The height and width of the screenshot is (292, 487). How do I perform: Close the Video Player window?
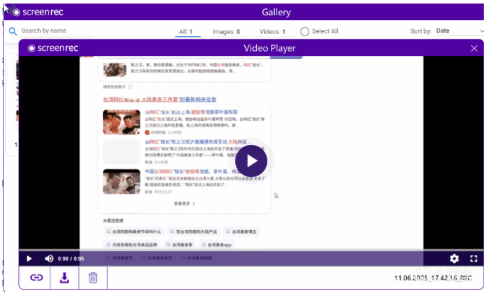pyautogui.click(x=474, y=48)
